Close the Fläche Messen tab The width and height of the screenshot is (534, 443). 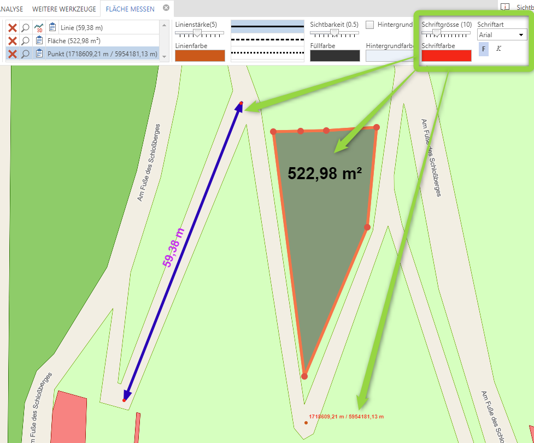[x=166, y=8]
